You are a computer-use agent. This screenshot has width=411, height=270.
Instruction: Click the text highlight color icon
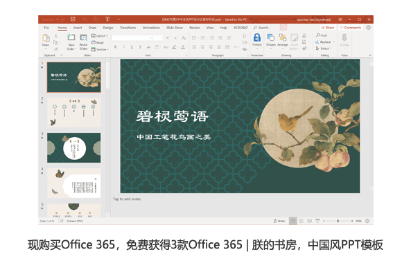[x=174, y=47]
